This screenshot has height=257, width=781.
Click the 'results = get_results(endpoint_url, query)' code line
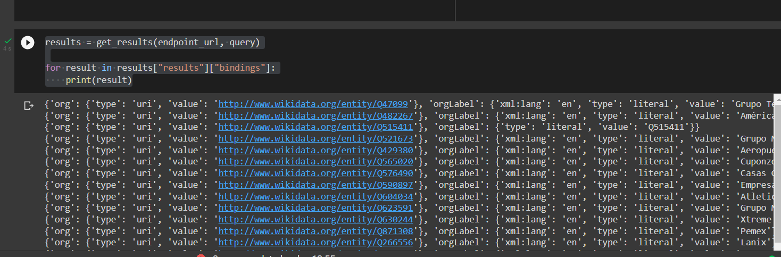[153, 43]
